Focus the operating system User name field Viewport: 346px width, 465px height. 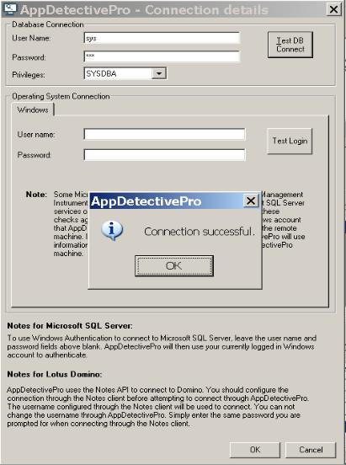pos(164,134)
